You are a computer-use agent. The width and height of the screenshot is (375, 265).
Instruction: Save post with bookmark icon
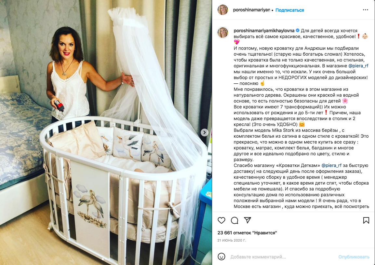click(x=366, y=220)
